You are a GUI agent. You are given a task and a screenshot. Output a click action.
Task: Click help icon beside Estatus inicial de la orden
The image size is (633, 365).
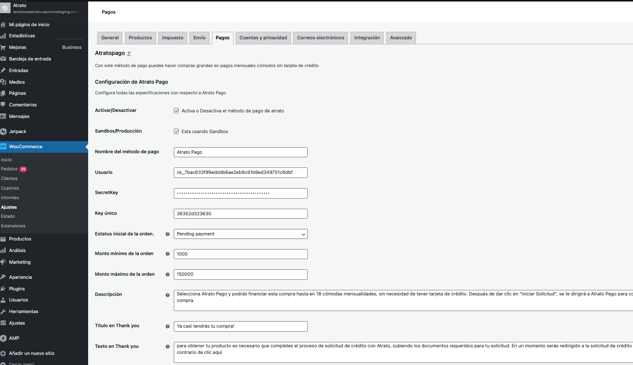pos(168,234)
